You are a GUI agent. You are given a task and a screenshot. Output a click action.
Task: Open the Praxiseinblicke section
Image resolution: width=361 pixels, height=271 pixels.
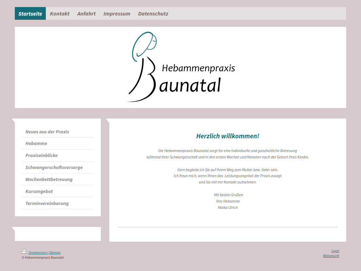point(41,155)
